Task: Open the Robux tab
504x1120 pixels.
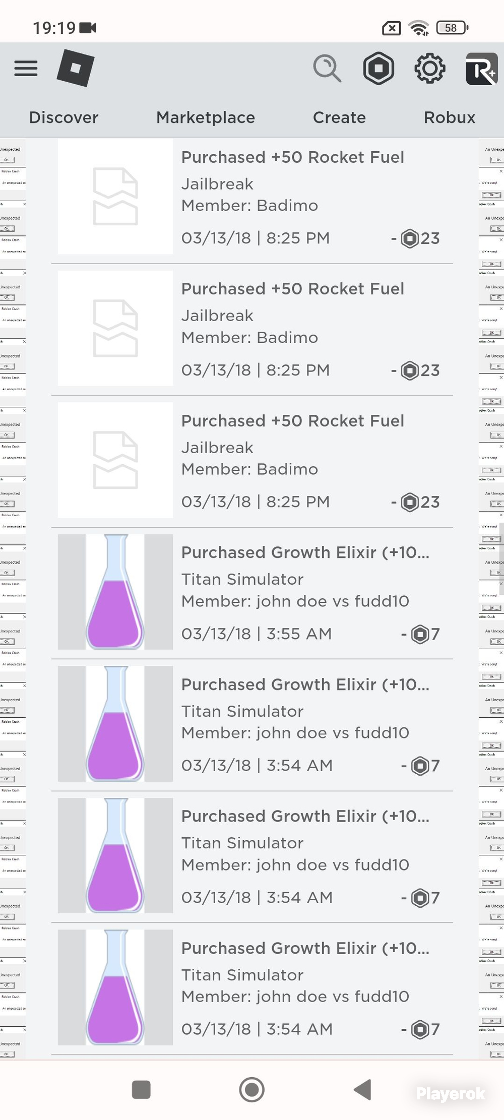Action: [x=450, y=117]
